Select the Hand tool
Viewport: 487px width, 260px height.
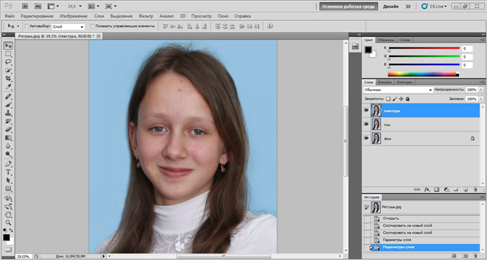pos(8,214)
